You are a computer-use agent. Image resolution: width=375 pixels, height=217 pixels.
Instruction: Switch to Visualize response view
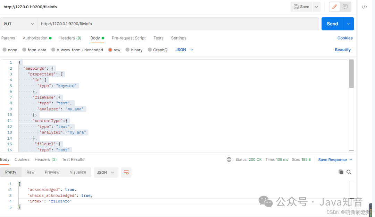(x=78, y=172)
